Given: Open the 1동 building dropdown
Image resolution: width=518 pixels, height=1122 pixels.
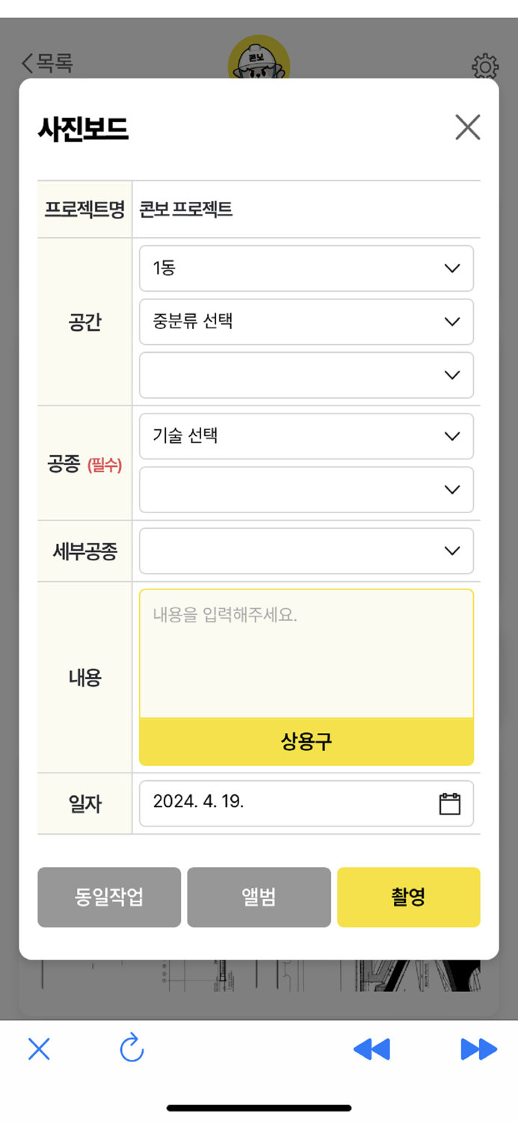Looking at the screenshot, I should coord(306,268).
